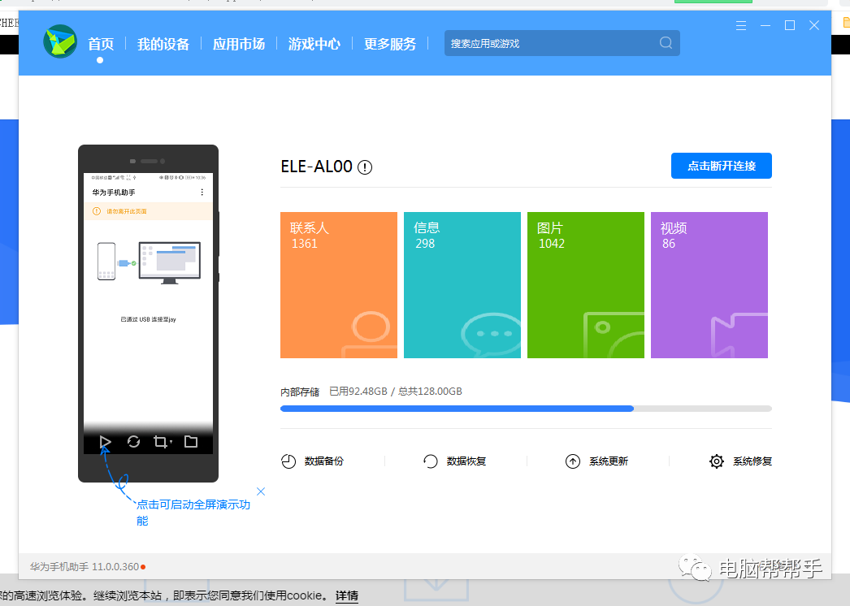Screen dimensions: 850x606
Task: Click the Huawei HiSuite logo icon
Action: tap(59, 41)
